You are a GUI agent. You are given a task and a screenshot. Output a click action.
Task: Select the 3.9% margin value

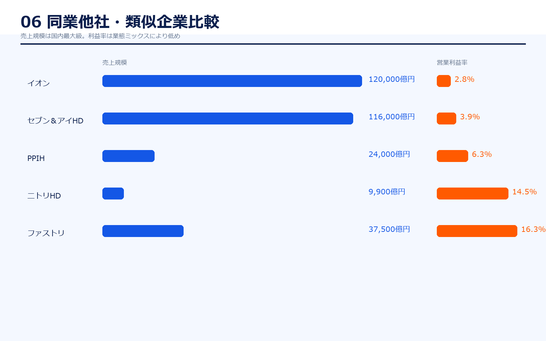[470, 117]
